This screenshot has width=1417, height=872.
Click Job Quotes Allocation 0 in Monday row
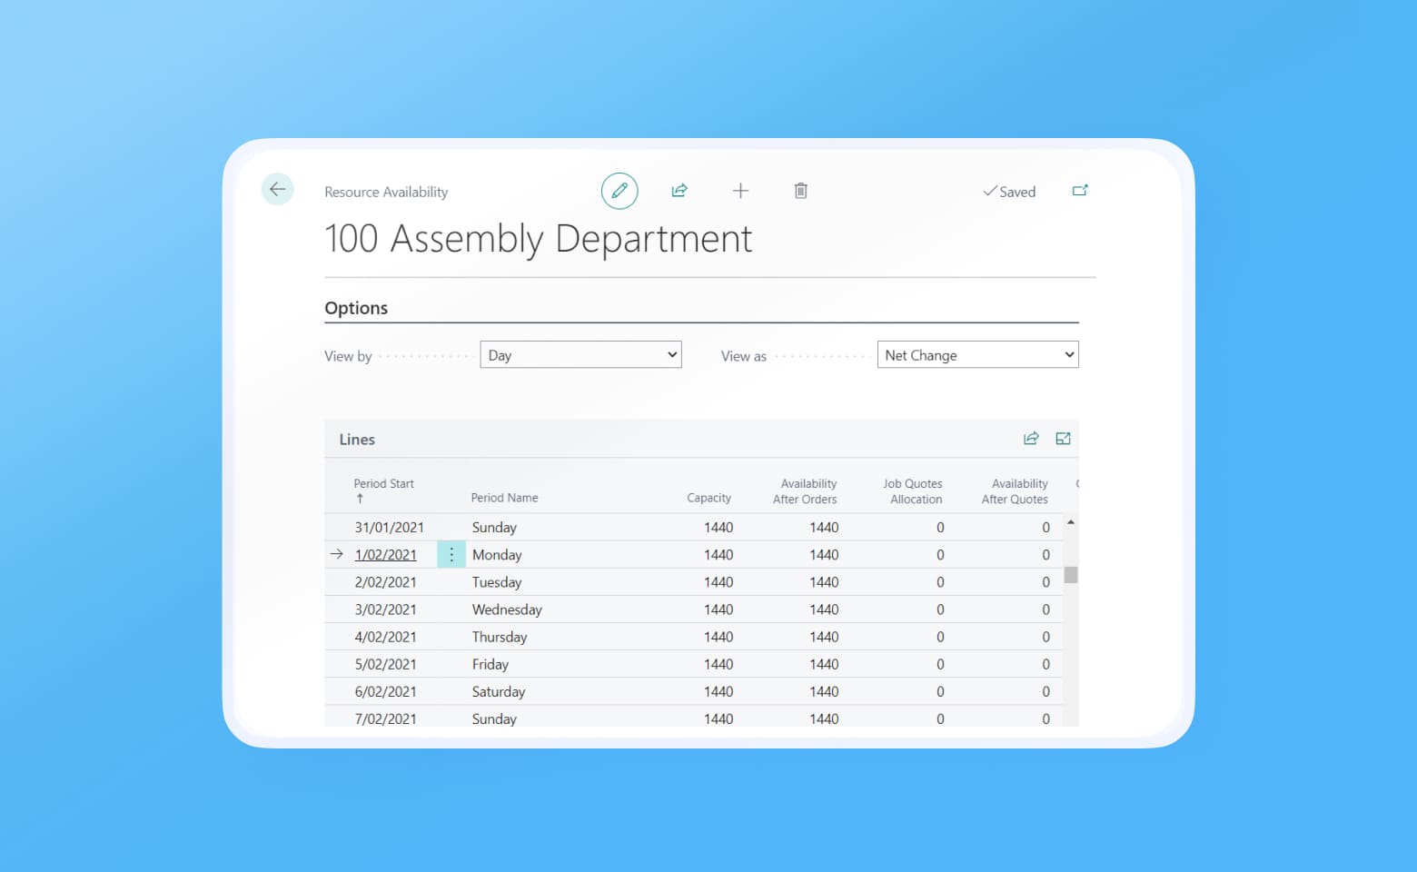[x=940, y=555]
